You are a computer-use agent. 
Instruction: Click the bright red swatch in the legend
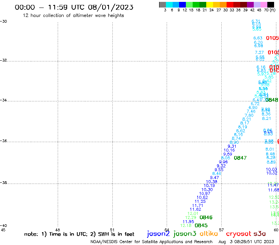click(230, 5)
